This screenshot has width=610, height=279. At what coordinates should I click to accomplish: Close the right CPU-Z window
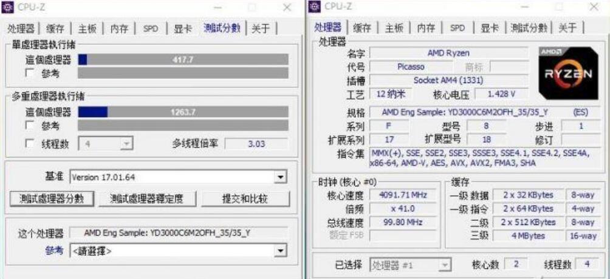click(x=594, y=7)
